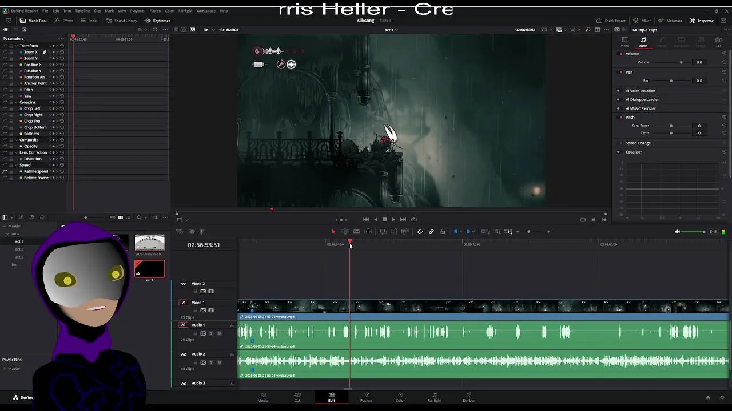Open the Keyframes panel
Viewport: 732px width, 411px height.
point(157,21)
